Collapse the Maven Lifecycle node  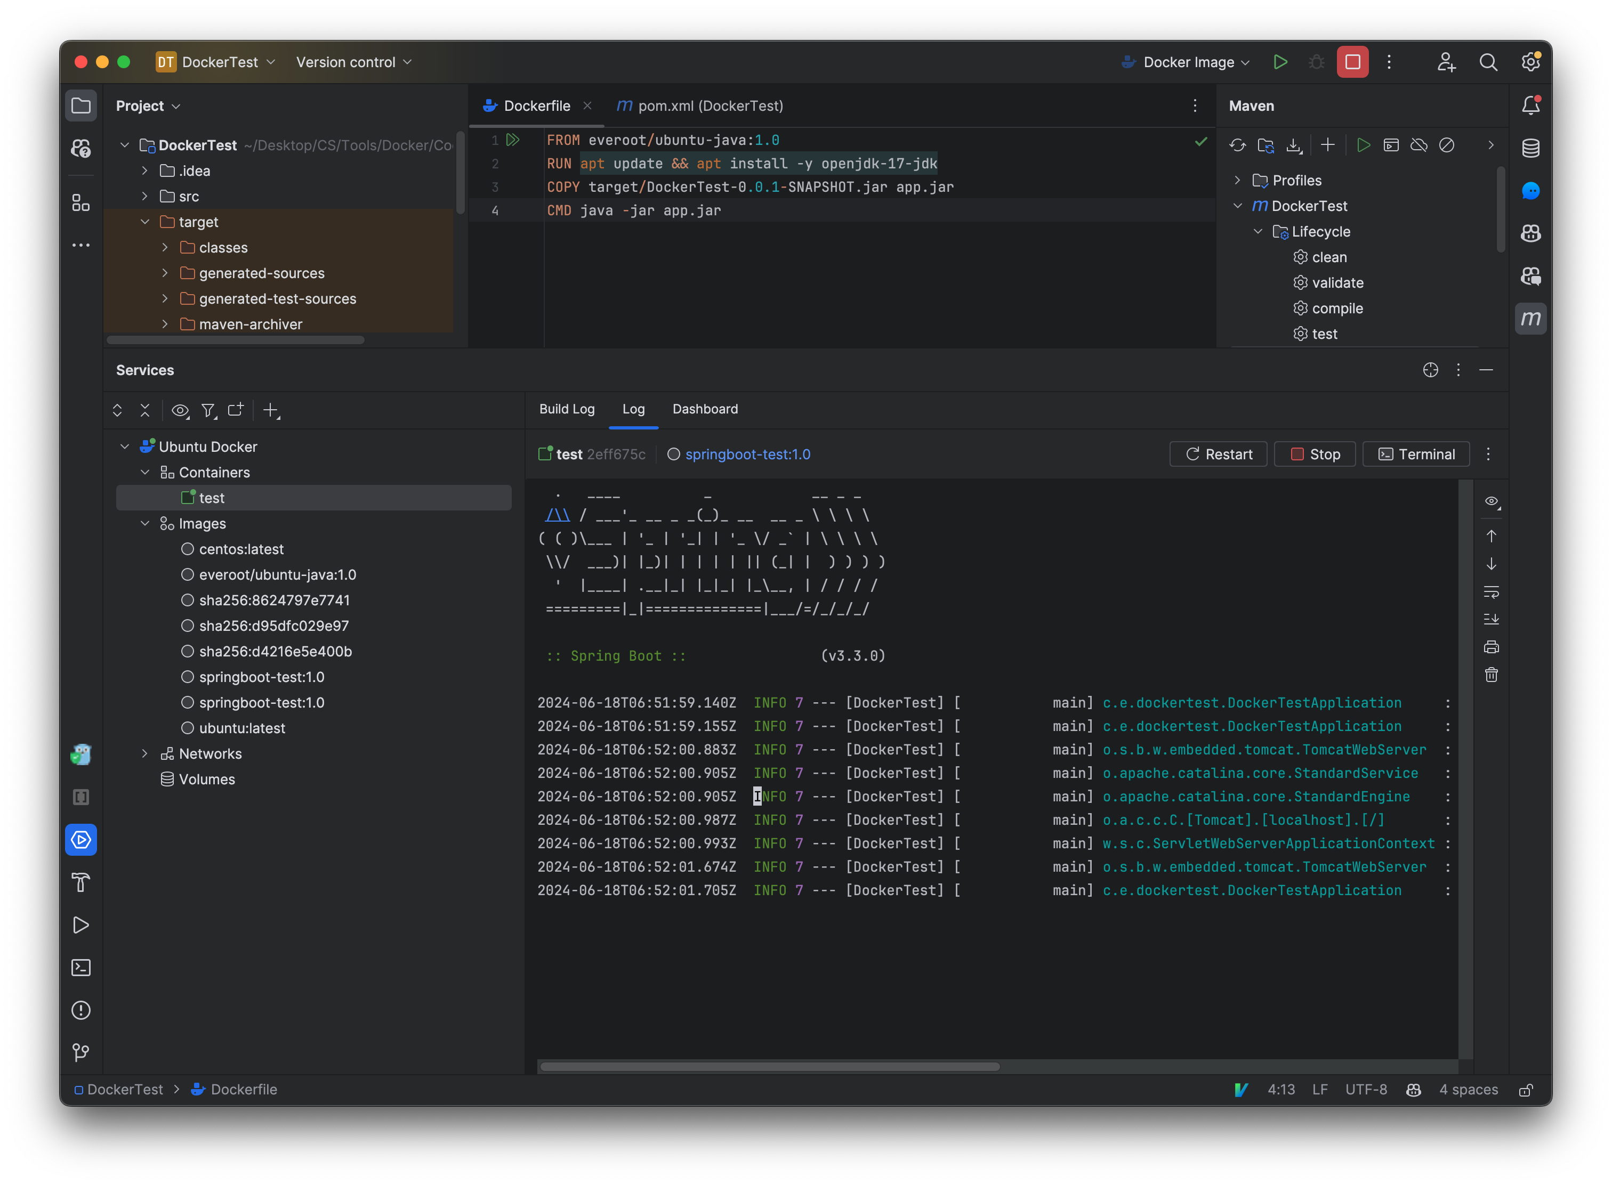point(1258,232)
